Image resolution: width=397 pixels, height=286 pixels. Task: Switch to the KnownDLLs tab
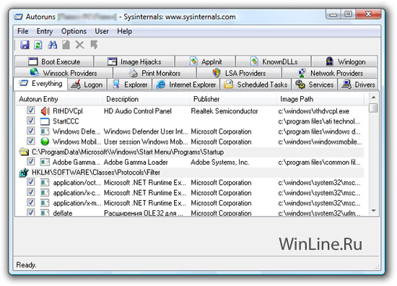coord(273,61)
